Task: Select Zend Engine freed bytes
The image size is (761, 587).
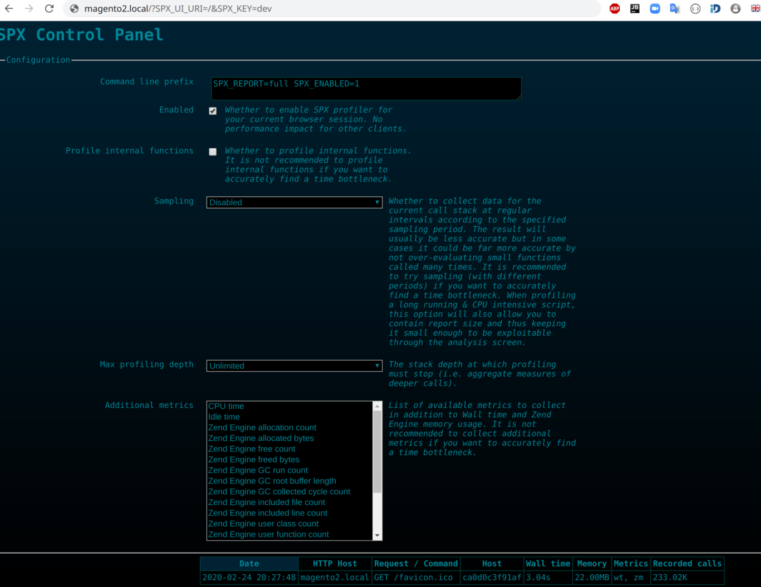Action: [290, 460]
